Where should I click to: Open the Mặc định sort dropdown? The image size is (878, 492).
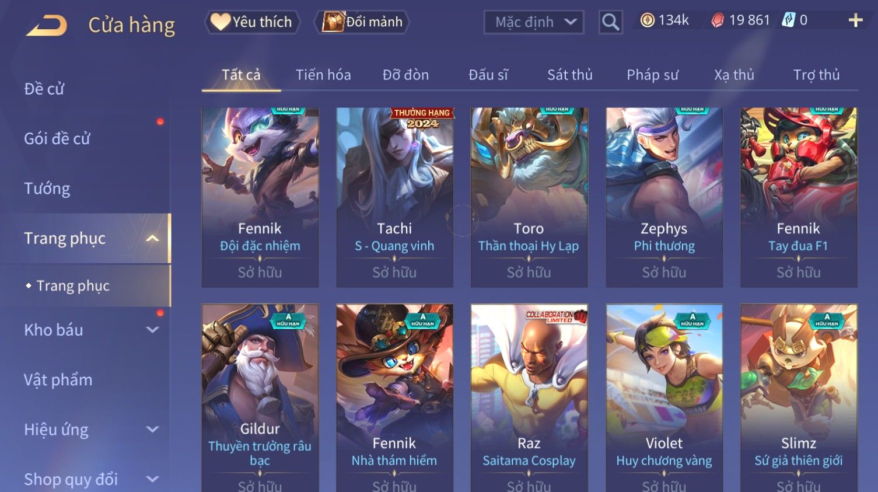coord(534,22)
